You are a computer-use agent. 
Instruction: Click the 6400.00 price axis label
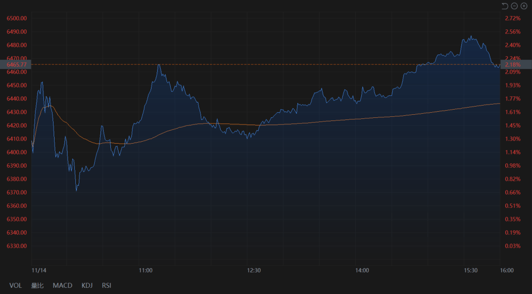16,152
